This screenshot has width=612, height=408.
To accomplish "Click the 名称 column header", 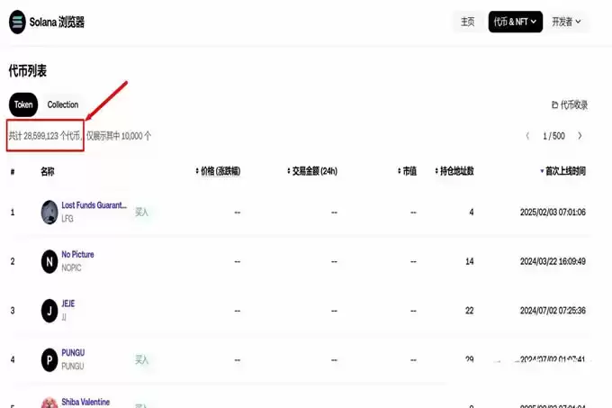I will pos(47,171).
